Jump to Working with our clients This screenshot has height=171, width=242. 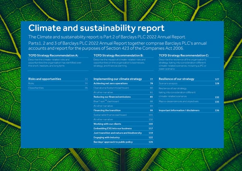coord(107,124)
